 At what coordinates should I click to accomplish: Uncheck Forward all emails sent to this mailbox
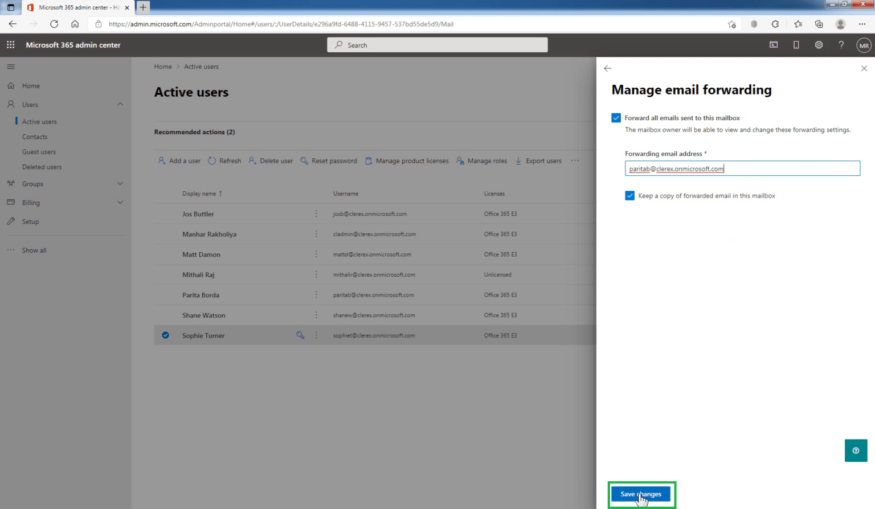[x=616, y=117]
